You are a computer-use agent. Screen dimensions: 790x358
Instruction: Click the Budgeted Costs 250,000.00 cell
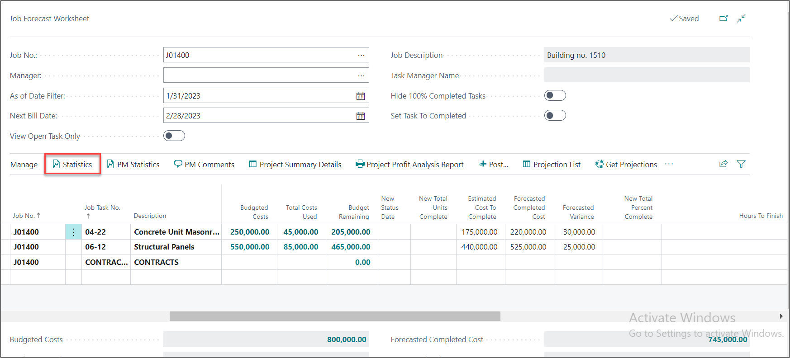pyautogui.click(x=250, y=232)
